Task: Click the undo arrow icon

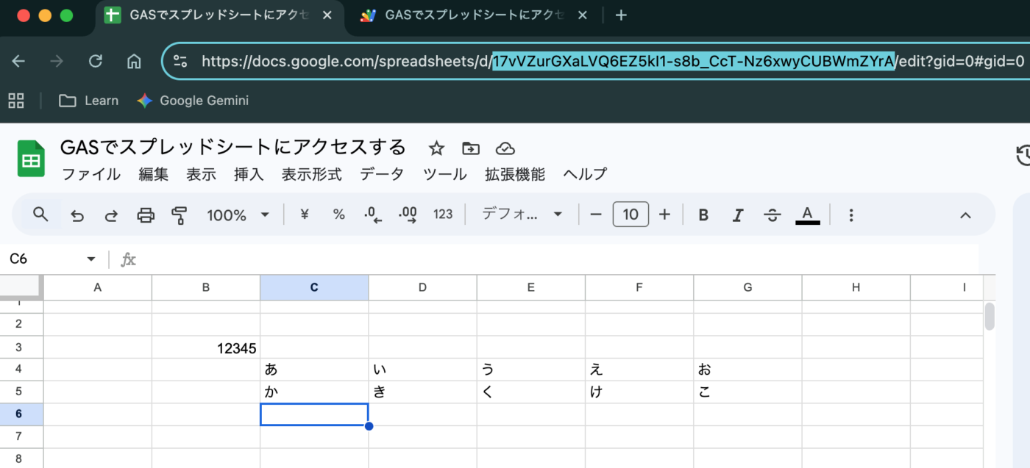Action: point(77,215)
